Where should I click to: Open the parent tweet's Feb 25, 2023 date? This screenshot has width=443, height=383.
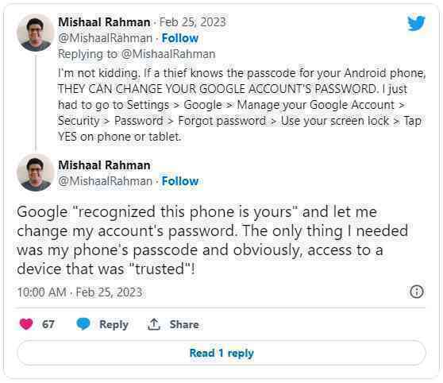tap(193, 22)
